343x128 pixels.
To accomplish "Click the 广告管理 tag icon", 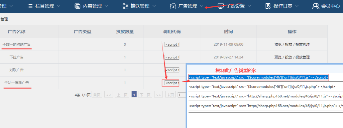I will tap(173, 6).
